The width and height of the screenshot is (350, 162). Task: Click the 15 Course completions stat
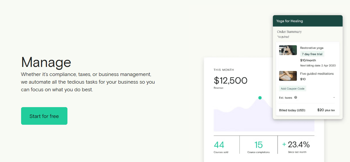point(259,145)
